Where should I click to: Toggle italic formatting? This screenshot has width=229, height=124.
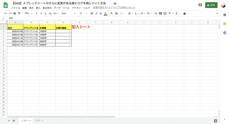click(96, 13)
